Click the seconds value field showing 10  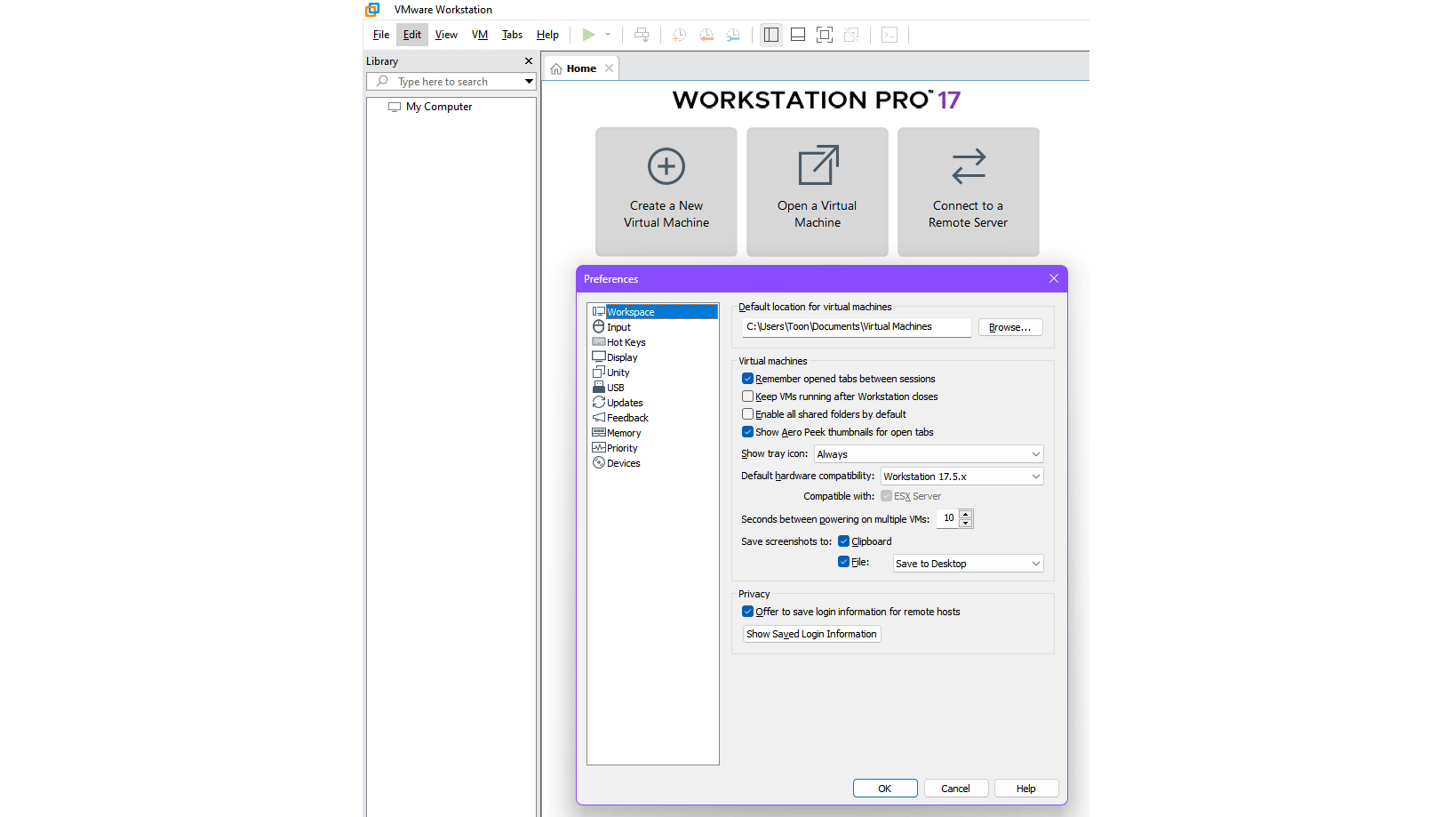pos(947,518)
